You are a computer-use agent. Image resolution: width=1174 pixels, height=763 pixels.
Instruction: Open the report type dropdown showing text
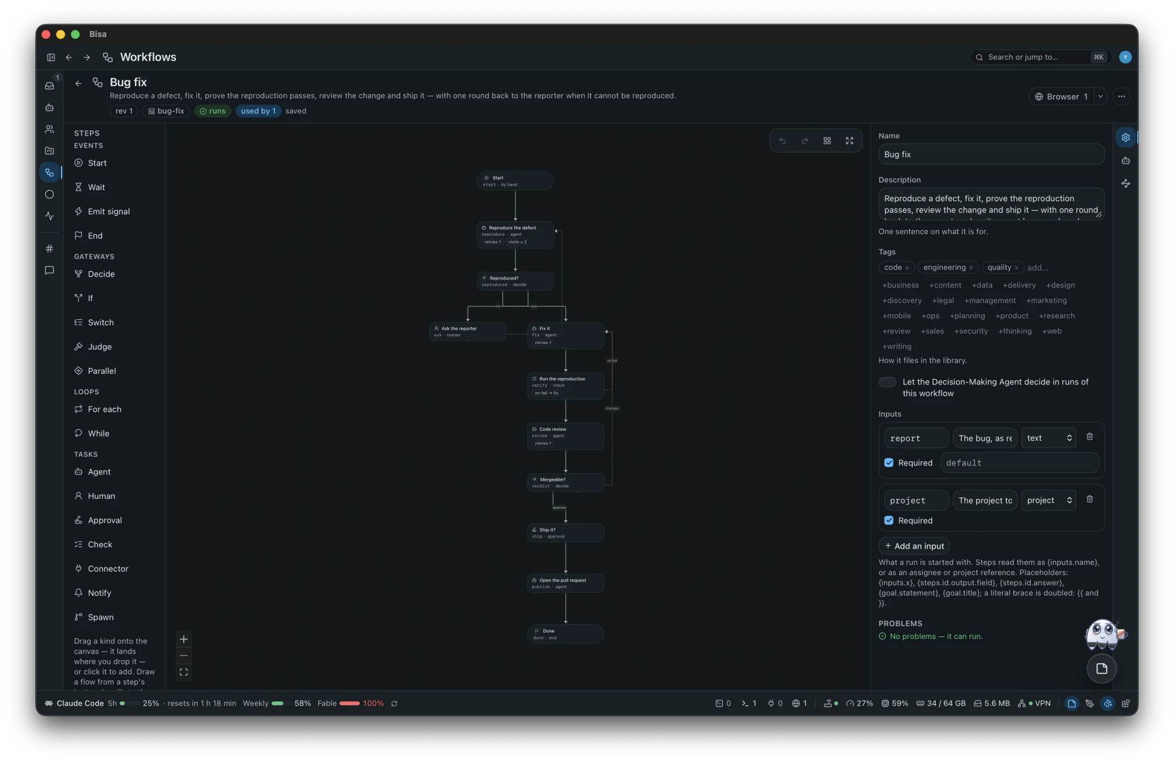[x=1048, y=438]
